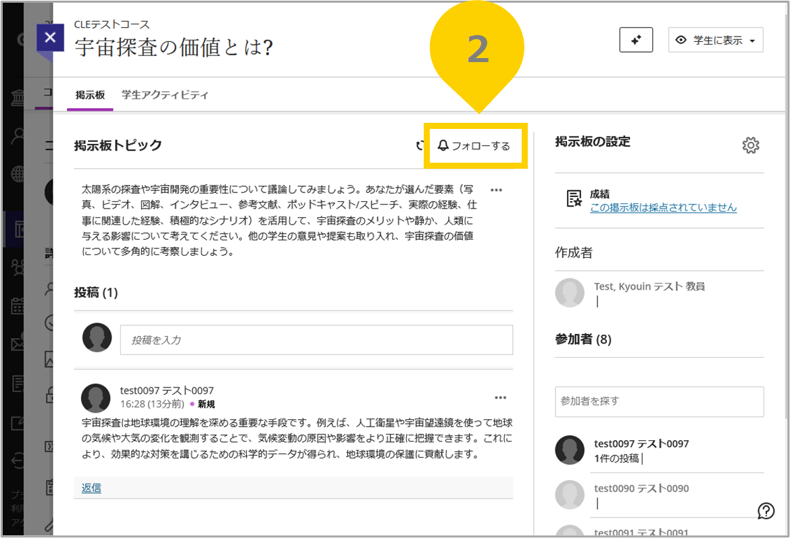Click the refresh icon beside フォローする
This screenshot has height=538, width=790.
[420, 146]
